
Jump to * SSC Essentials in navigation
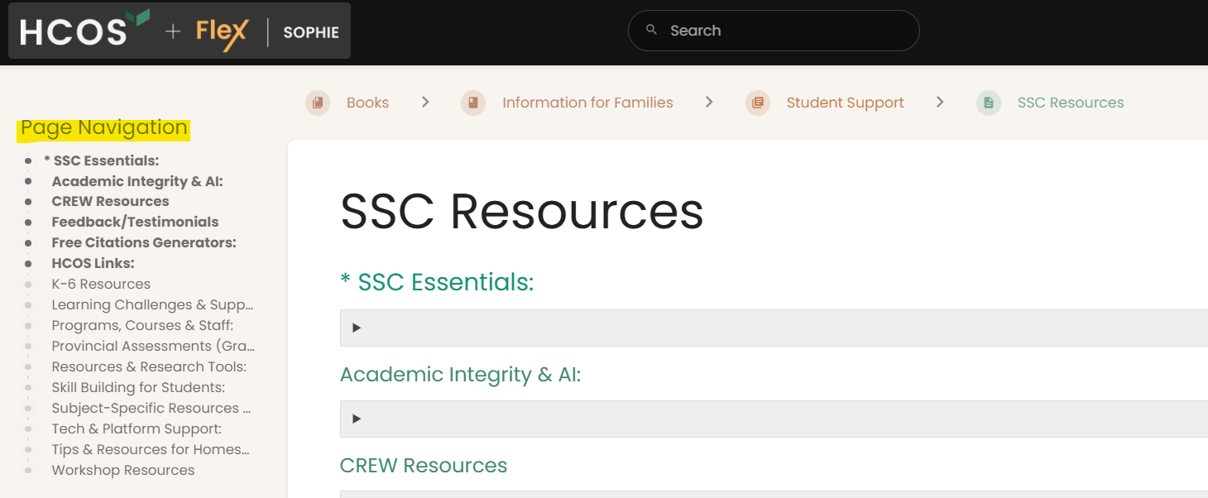tap(101, 160)
